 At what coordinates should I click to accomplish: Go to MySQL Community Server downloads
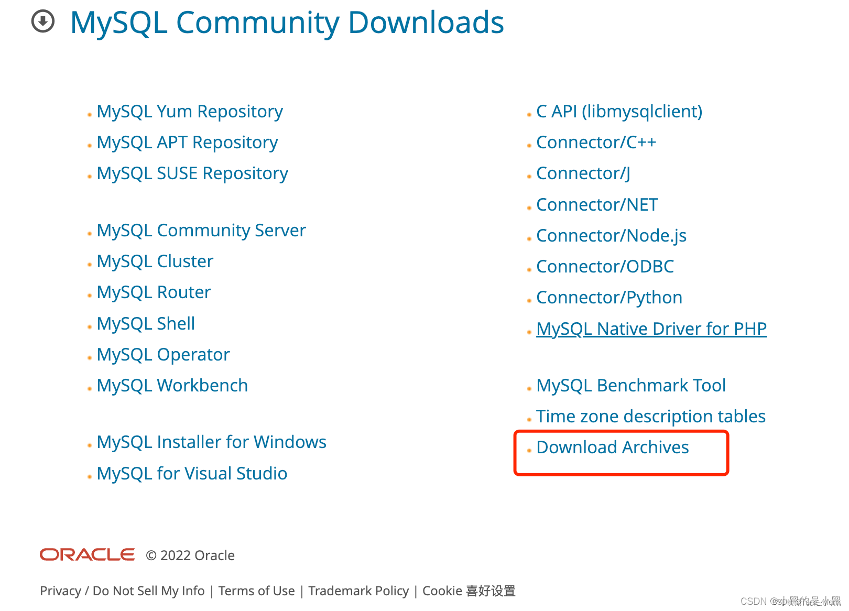pos(201,231)
